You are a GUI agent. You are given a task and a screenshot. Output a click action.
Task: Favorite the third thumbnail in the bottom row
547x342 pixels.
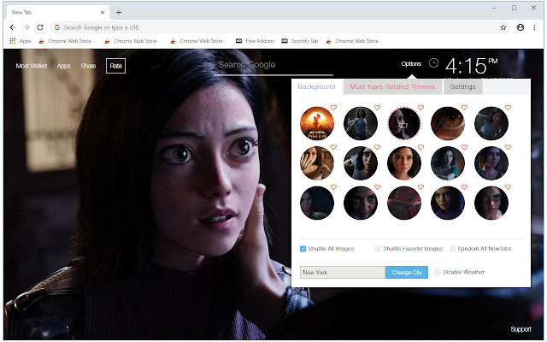421,187
